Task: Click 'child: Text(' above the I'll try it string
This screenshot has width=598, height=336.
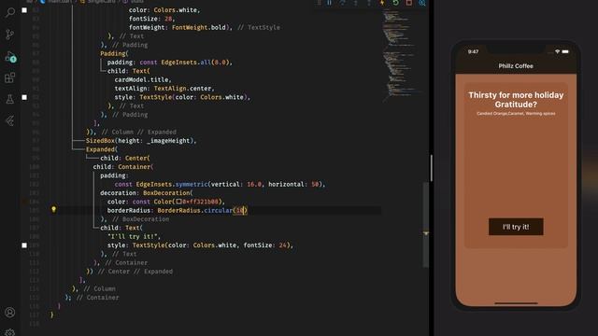Action: click(x=121, y=228)
